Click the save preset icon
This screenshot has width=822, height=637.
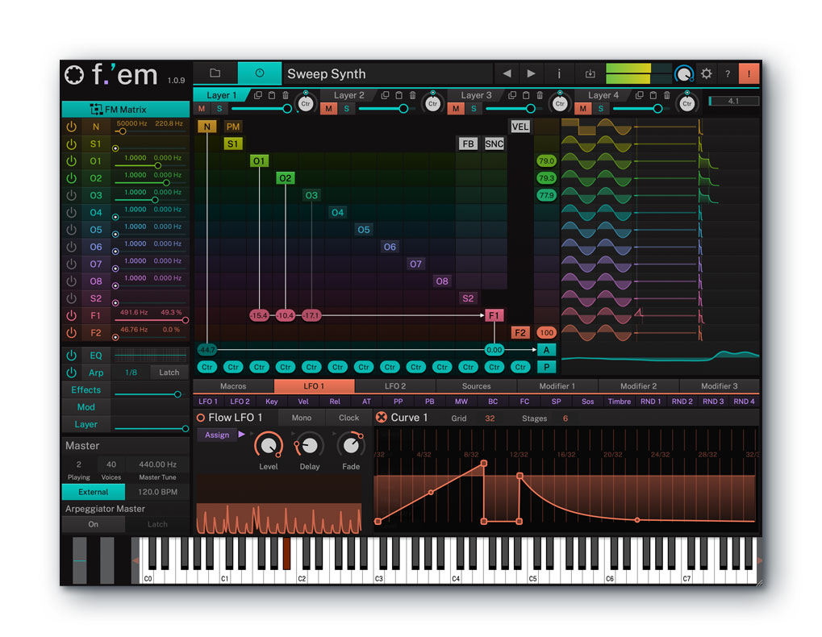[590, 73]
